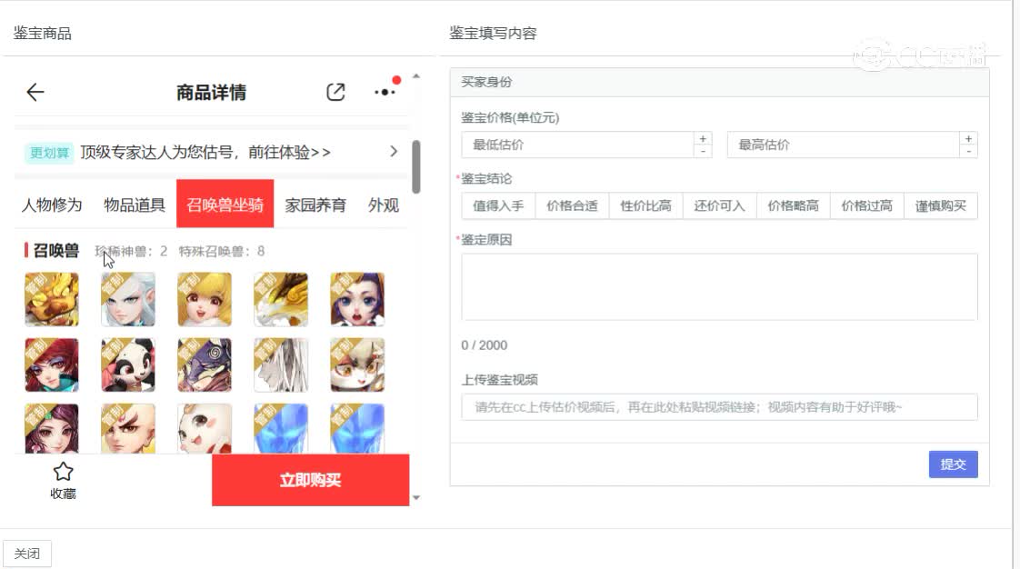Image resolution: width=1020 pixels, height=569 pixels.
Task: Click the 立即购买 purchase button
Action: [310, 479]
